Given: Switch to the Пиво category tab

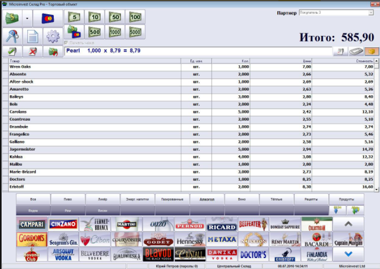Looking at the screenshot, I should [x=68, y=200].
